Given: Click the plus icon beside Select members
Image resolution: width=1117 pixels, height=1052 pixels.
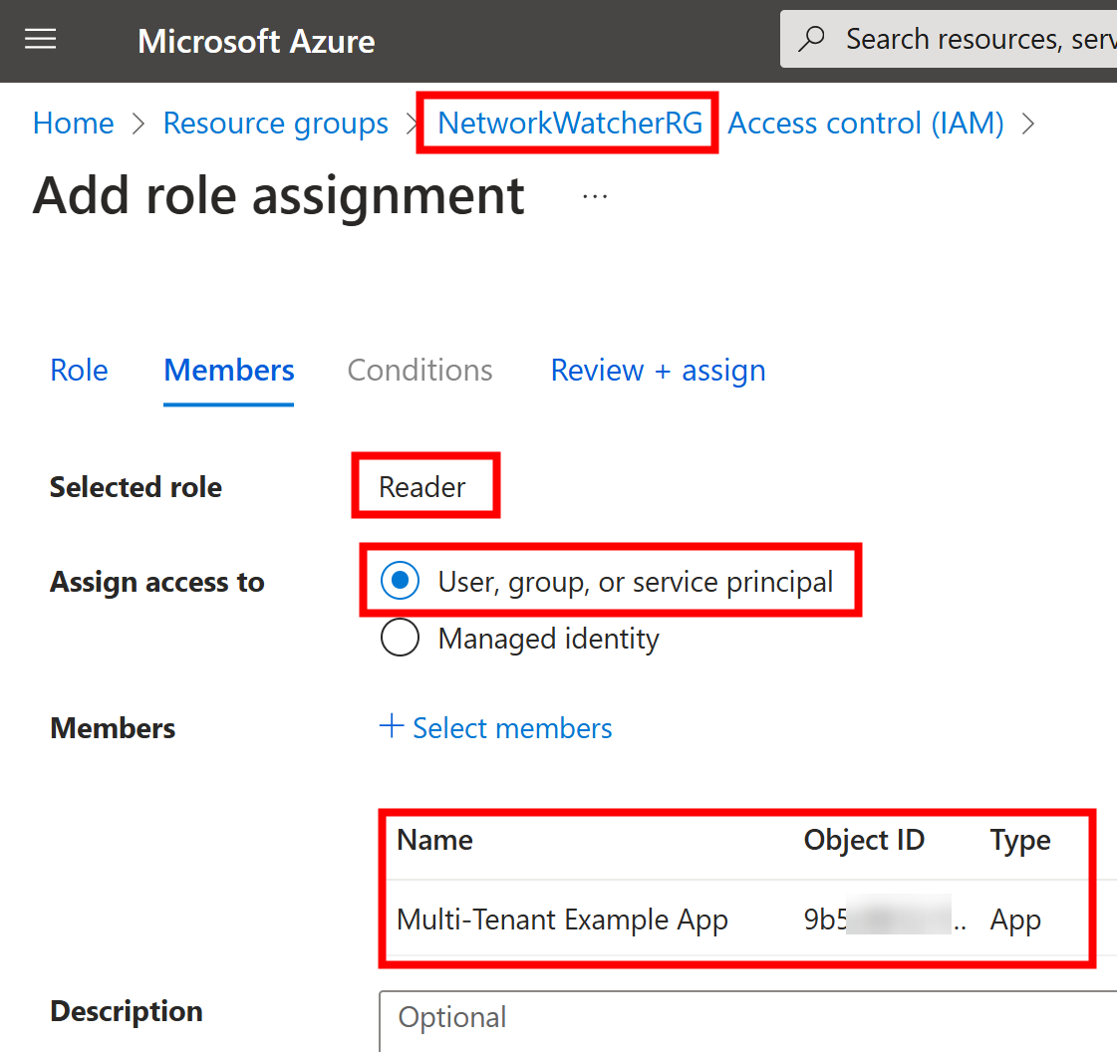Looking at the screenshot, I should coord(391,726).
